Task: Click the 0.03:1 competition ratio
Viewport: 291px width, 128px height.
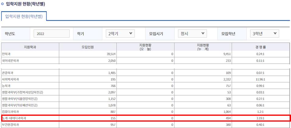Action: 261,92
